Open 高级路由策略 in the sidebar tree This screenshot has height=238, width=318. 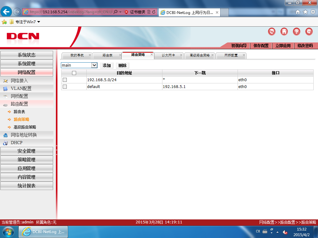[x=25, y=127]
